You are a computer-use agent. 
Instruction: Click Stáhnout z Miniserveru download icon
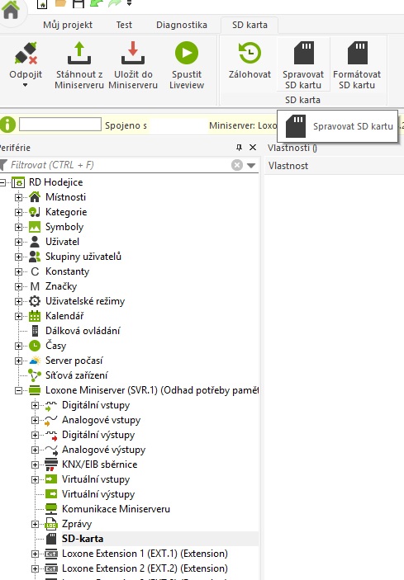click(78, 53)
